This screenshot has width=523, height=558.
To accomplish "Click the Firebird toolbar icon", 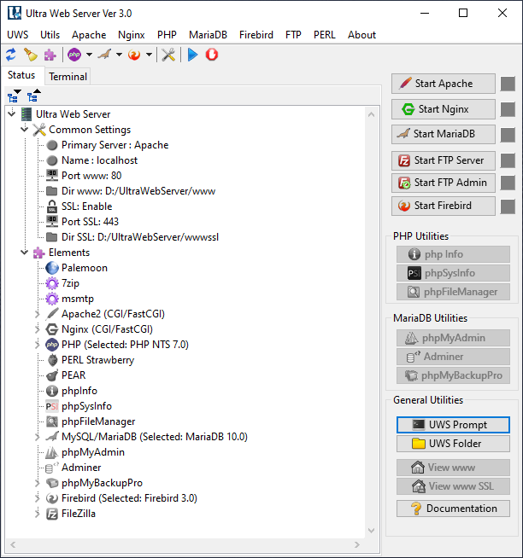I will click(x=134, y=55).
